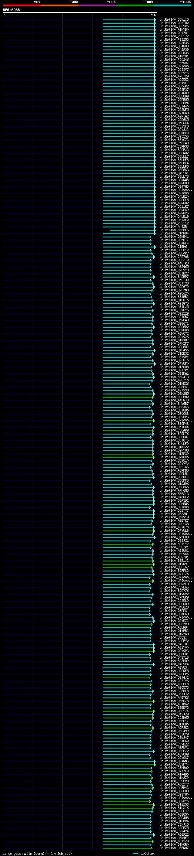Select hit UniRef100_B9S9Y6

(174, 73)
